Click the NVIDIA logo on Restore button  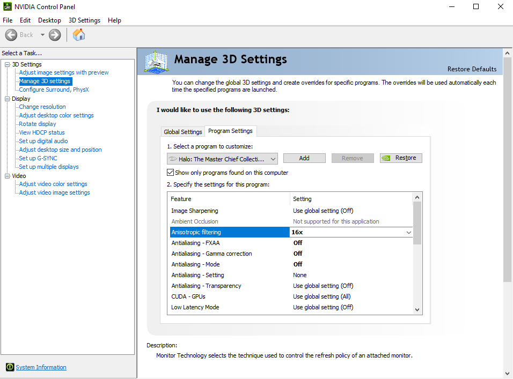pos(386,158)
